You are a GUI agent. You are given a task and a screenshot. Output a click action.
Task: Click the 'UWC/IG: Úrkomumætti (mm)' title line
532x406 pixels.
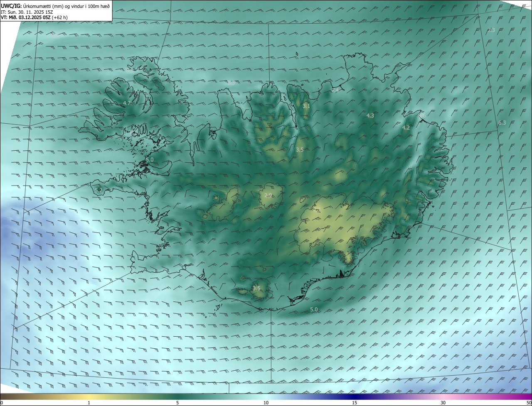(55, 6)
